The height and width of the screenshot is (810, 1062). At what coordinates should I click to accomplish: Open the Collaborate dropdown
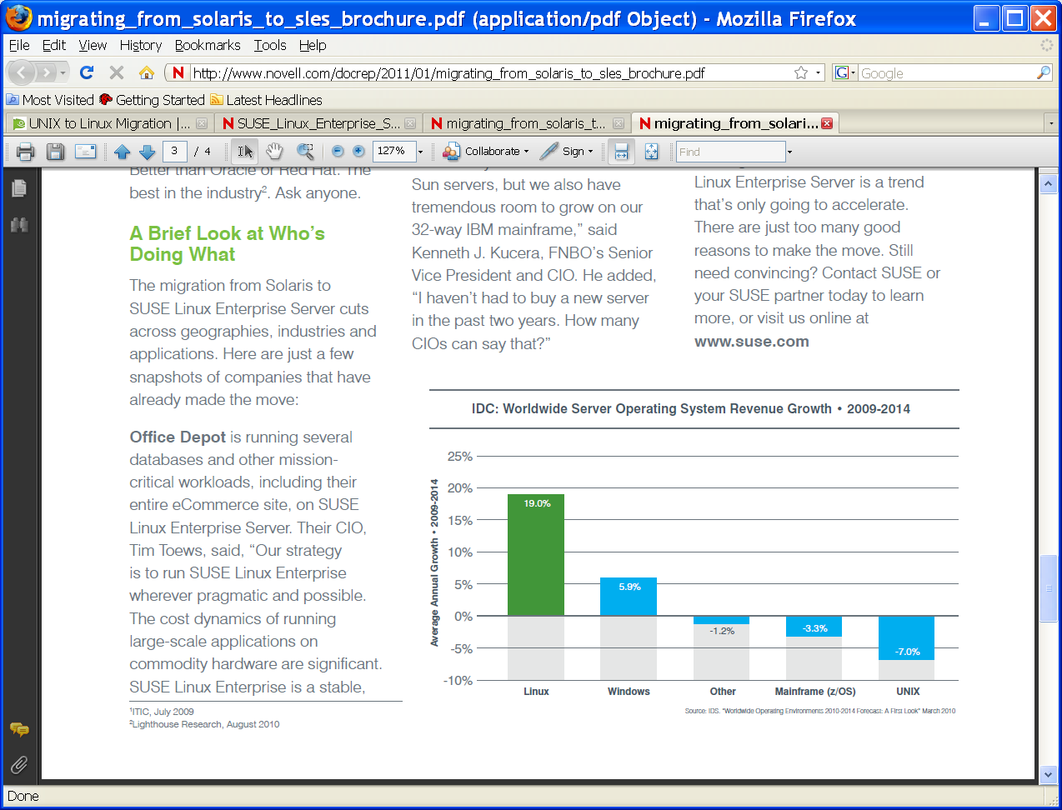click(x=486, y=151)
